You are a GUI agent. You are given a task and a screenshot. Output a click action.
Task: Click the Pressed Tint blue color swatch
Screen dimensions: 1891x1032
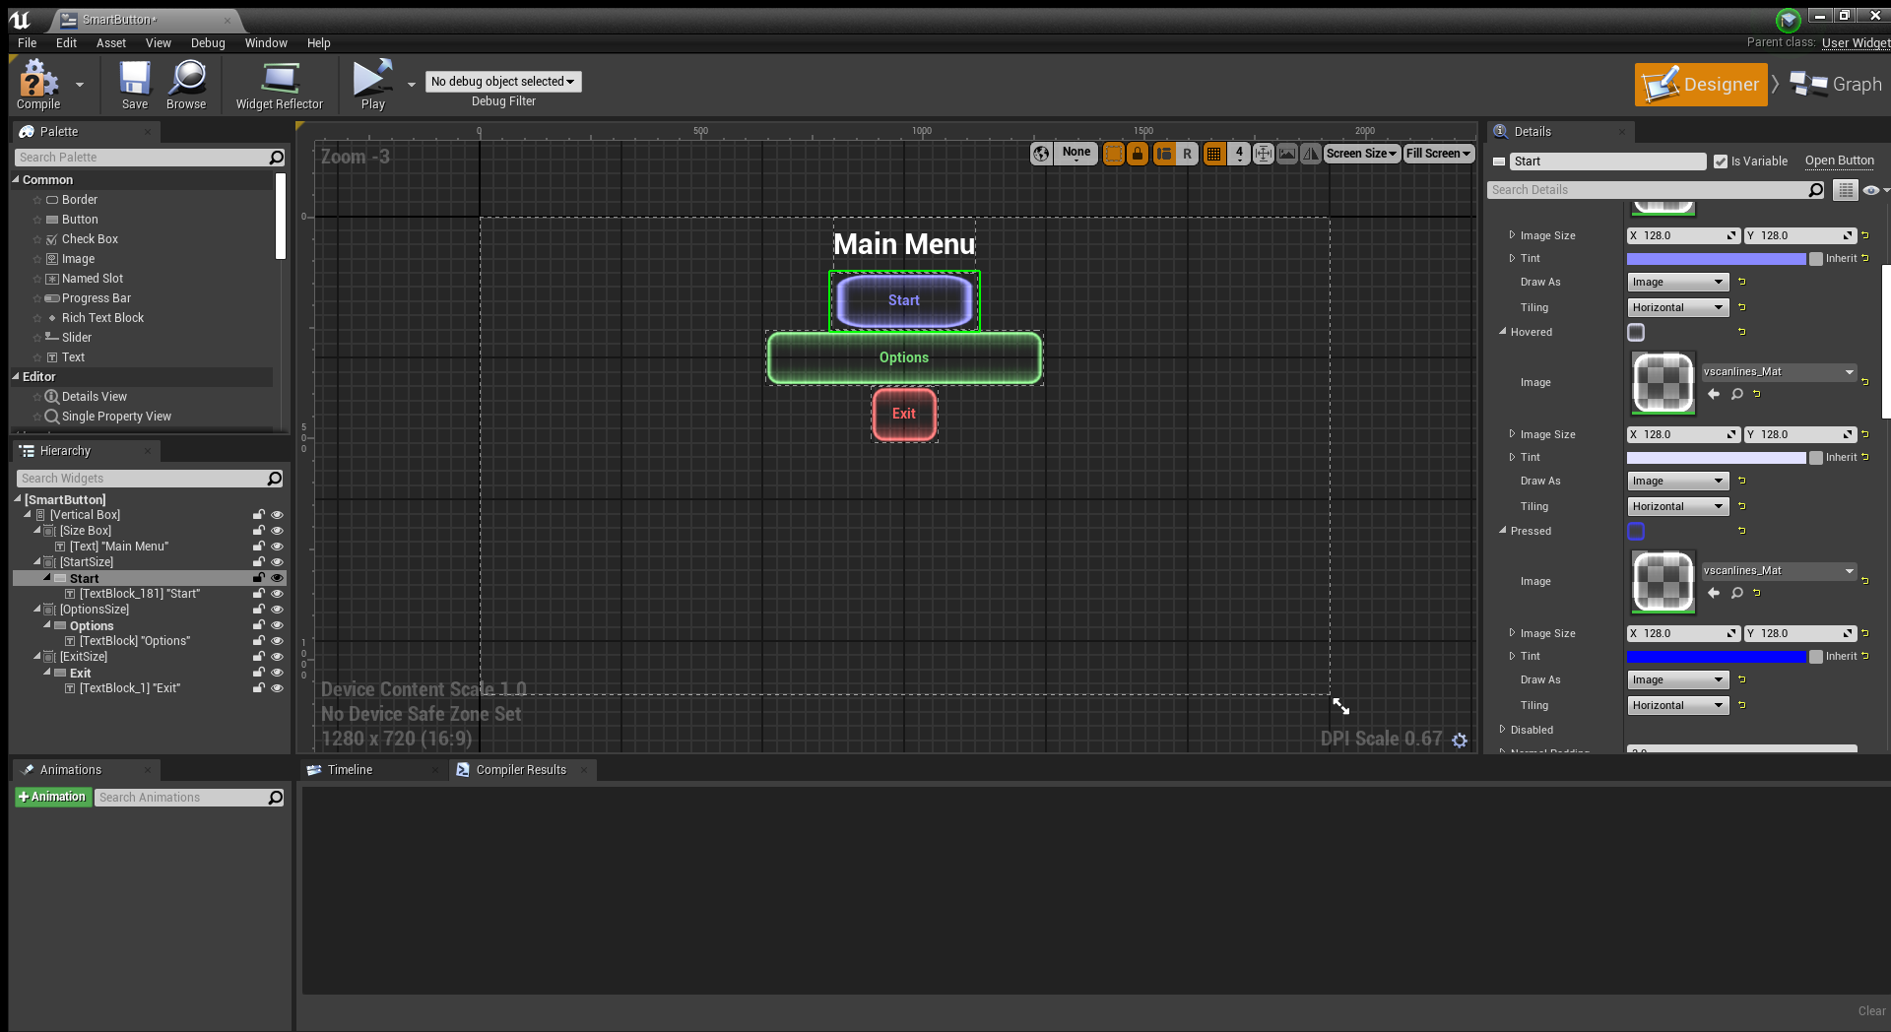tap(1716, 657)
